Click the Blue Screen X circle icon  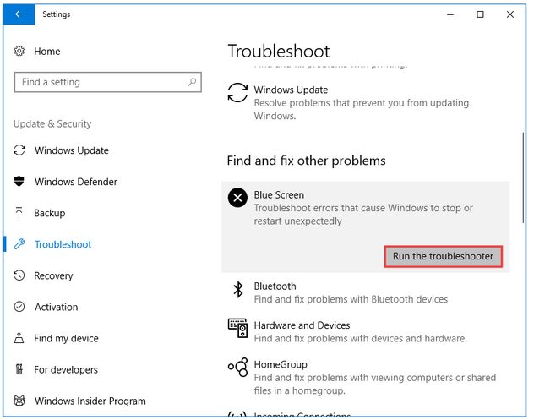tap(237, 198)
